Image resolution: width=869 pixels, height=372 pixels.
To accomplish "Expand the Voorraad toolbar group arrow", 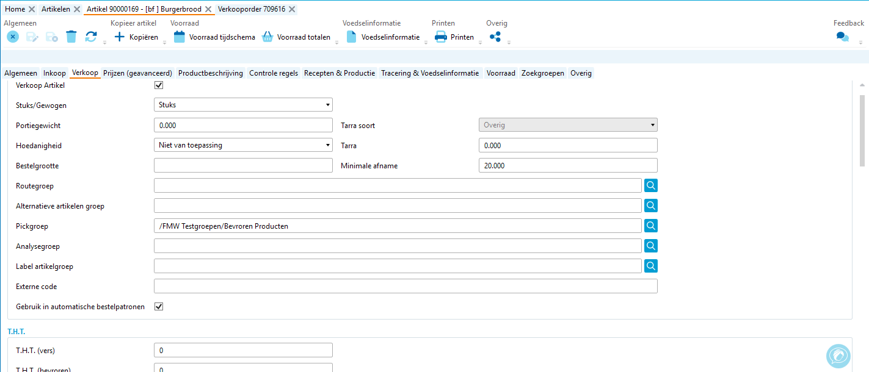I will [x=336, y=43].
